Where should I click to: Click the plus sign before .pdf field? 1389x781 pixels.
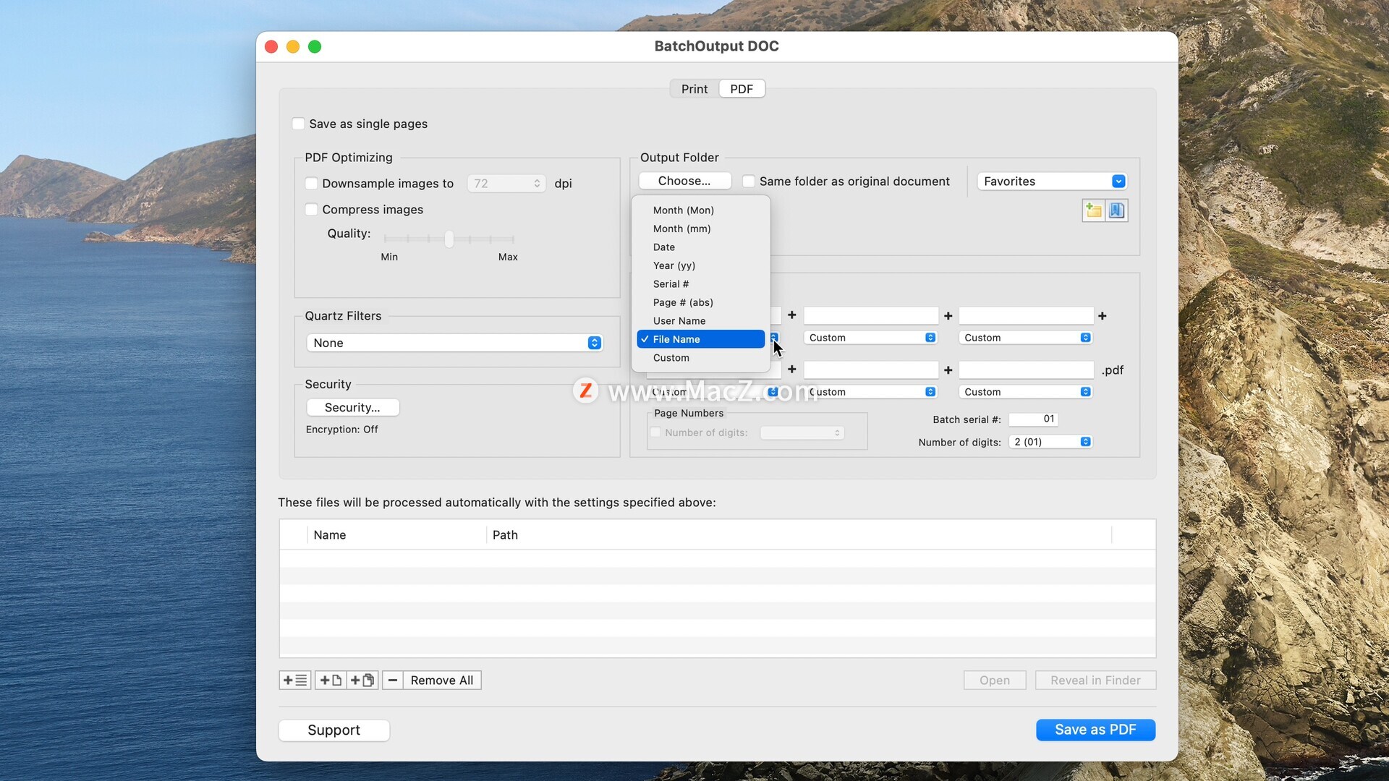(x=948, y=370)
